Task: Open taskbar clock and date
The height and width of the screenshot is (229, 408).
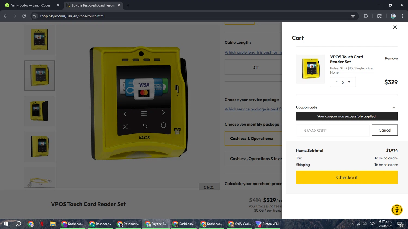Action: point(385,224)
